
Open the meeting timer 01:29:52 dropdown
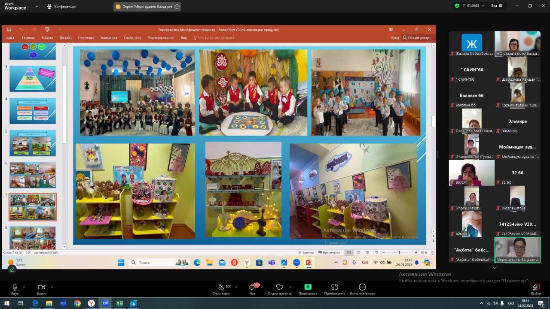(x=473, y=6)
